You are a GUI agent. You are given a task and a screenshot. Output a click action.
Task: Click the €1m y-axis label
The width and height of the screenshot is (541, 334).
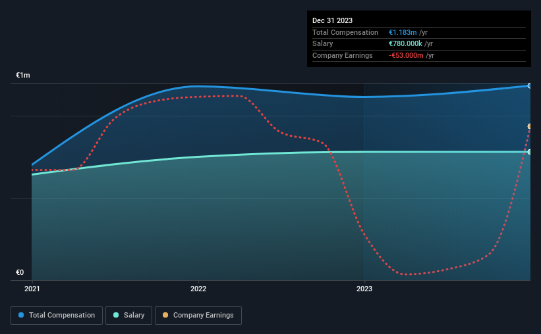coord(23,75)
